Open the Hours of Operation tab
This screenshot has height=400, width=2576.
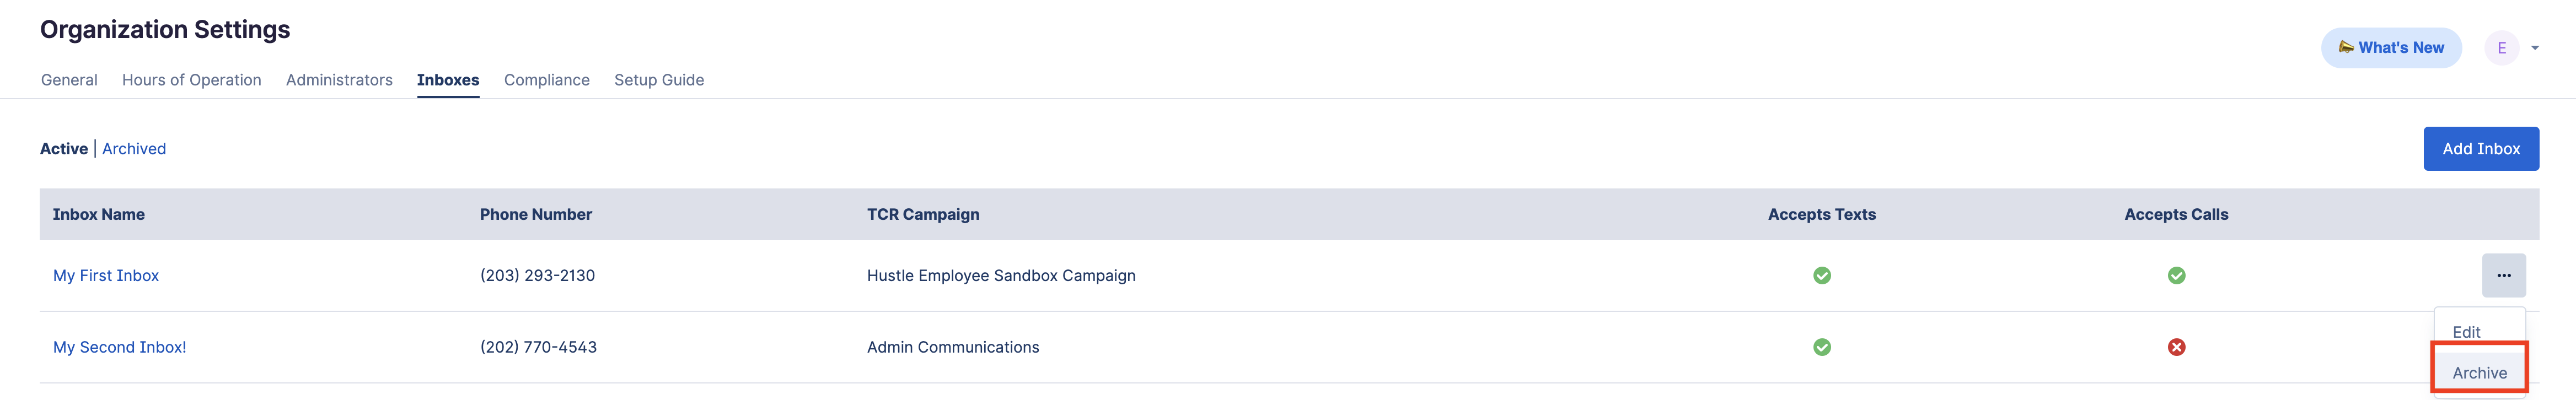[x=191, y=80]
